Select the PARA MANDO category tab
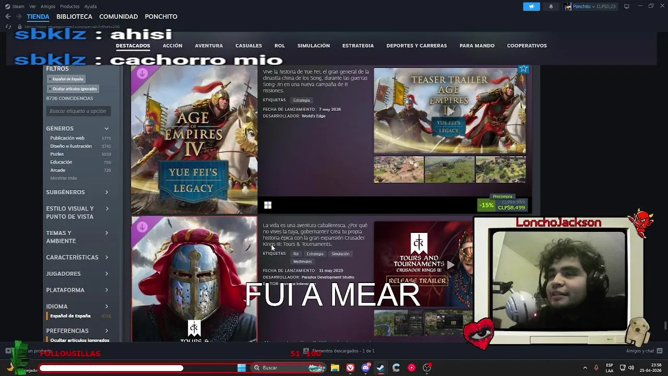The image size is (668, 376). 477,45
